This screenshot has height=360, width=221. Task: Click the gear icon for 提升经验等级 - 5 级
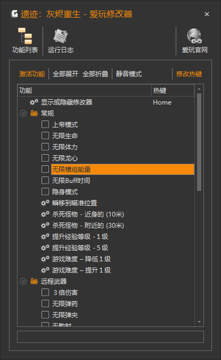pos(45,247)
